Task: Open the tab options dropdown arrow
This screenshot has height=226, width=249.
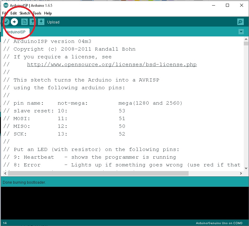Action: tap(241, 32)
